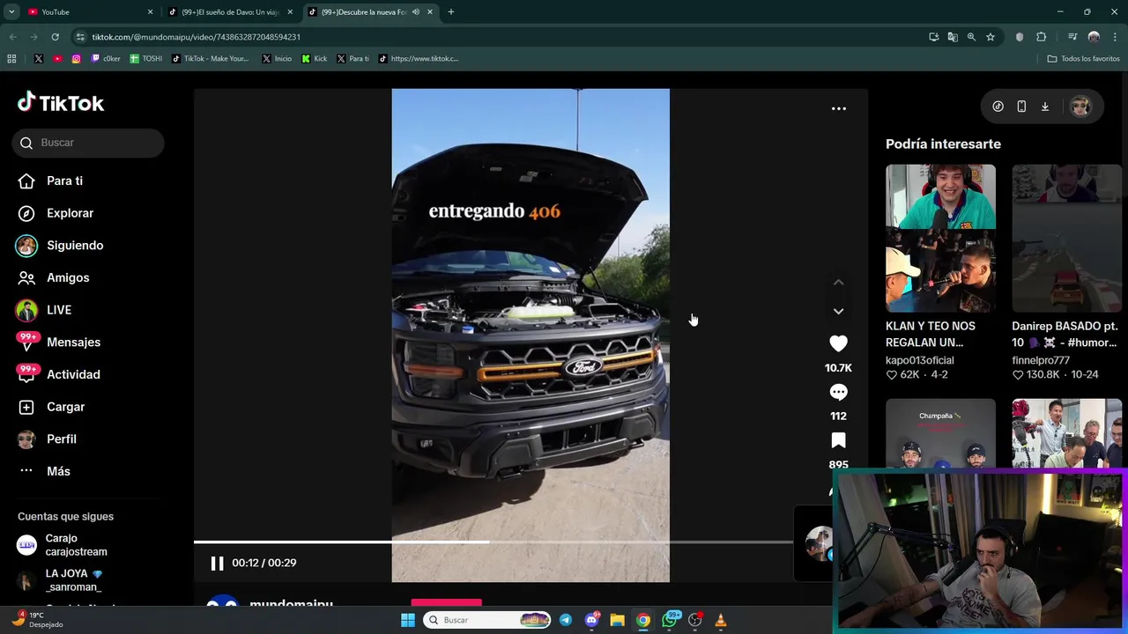Go to Explorar section

click(55, 213)
